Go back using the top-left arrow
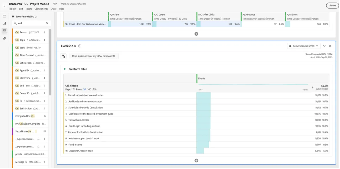 click(x=4, y=6)
